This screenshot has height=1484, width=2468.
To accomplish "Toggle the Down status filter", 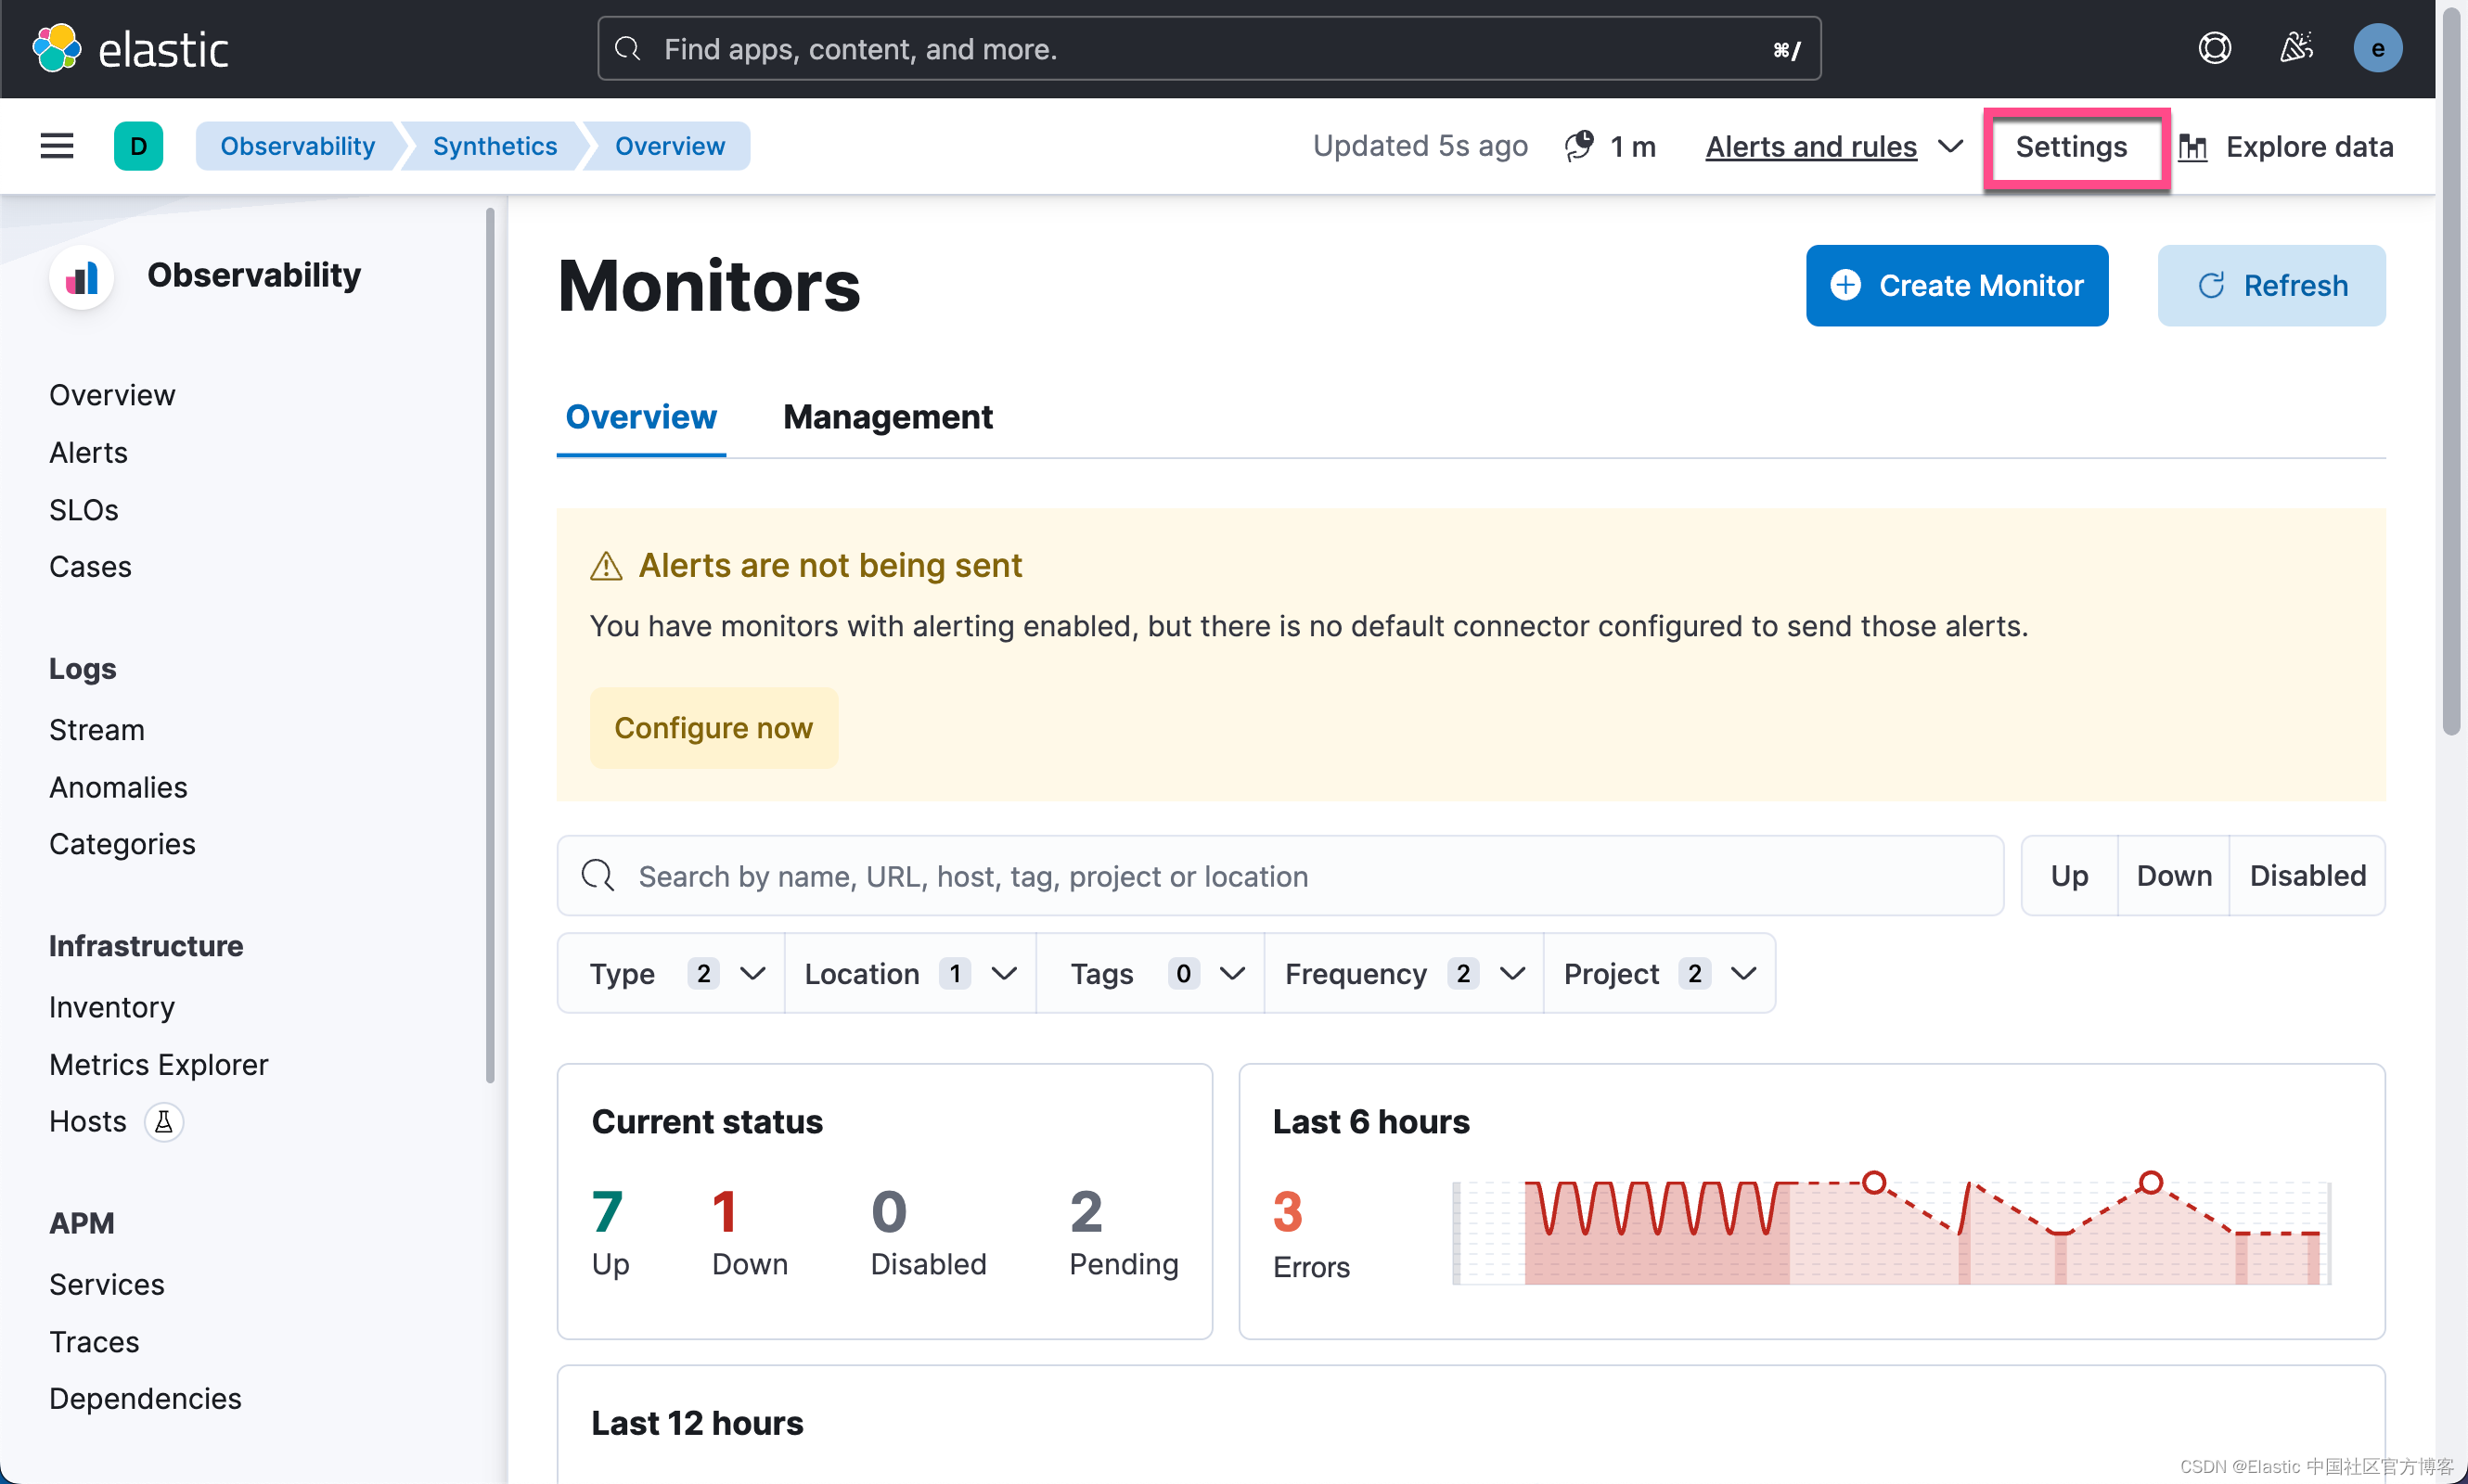I will click(x=2173, y=875).
